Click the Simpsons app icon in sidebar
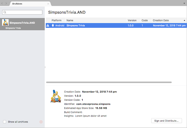The height and width of the screenshot is (128, 187). coord(5,23)
